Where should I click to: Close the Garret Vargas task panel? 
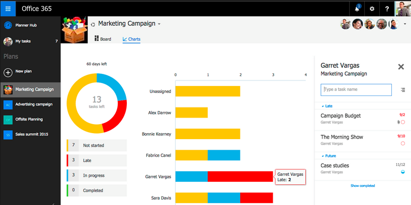point(401,66)
